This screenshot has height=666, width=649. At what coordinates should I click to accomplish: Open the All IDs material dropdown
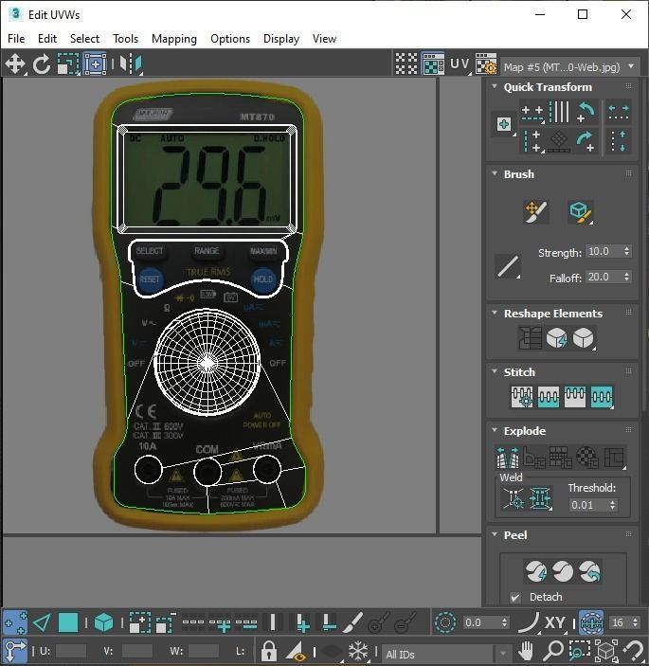[447, 654]
